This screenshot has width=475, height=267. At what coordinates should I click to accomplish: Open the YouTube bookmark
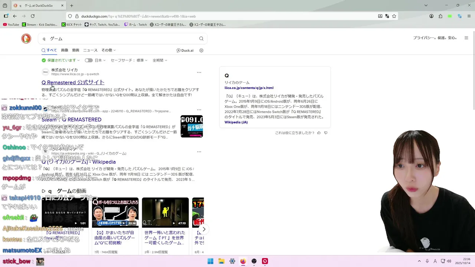coord(11,25)
